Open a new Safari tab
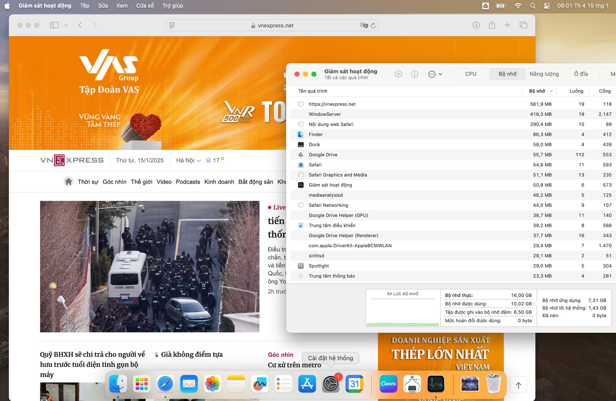 coord(507,25)
